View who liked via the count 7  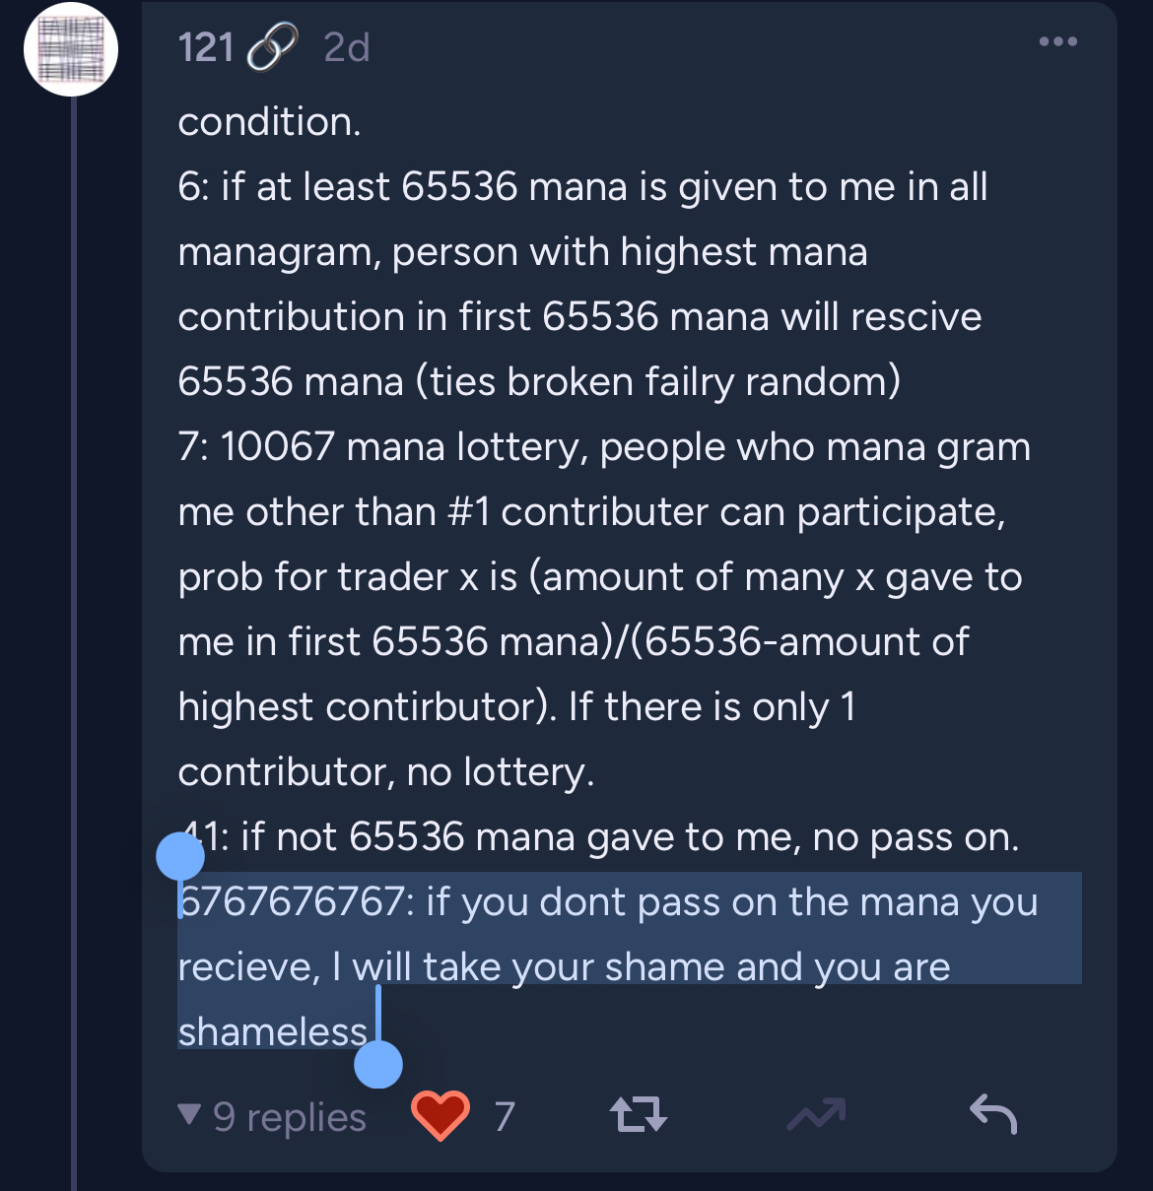[505, 1117]
